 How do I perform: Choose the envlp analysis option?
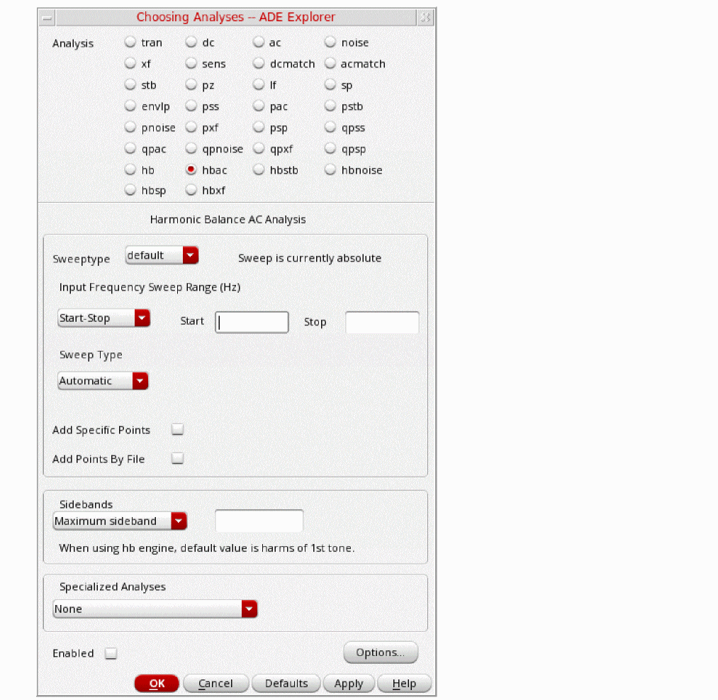coord(130,106)
